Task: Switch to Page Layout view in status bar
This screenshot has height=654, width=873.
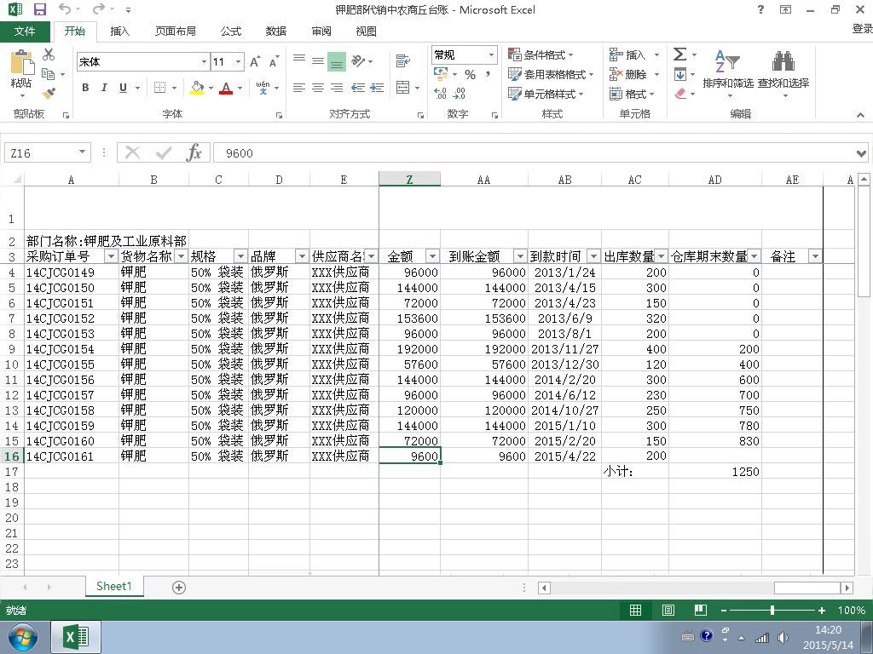Action: click(668, 610)
